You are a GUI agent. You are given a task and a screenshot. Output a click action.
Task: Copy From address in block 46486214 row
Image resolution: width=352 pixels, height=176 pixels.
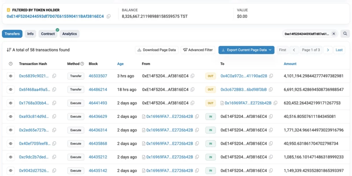[192, 90]
